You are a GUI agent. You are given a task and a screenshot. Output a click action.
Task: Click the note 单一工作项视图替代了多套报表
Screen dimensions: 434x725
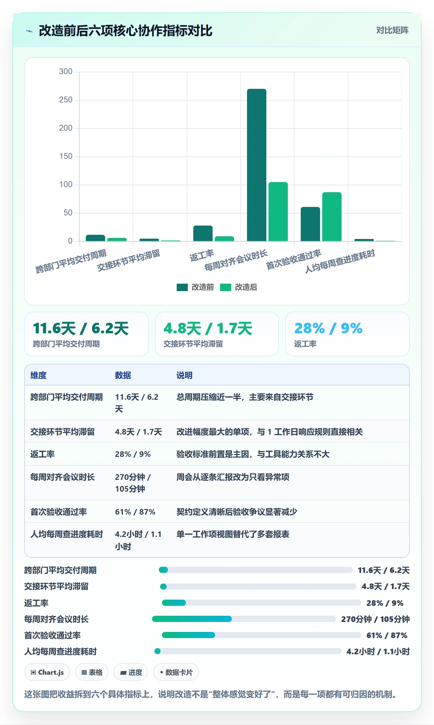click(x=233, y=534)
